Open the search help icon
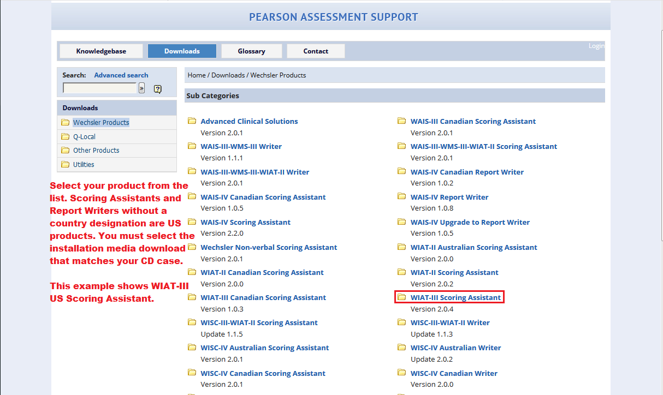 158,89
